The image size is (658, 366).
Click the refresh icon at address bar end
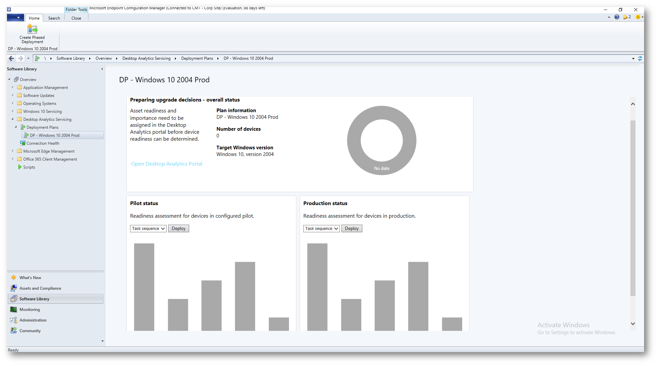point(640,58)
